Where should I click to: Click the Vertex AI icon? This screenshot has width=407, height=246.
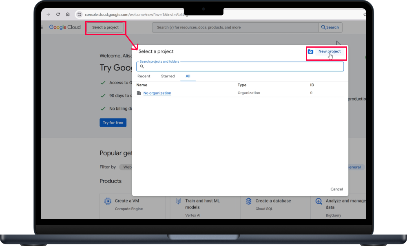click(x=178, y=201)
